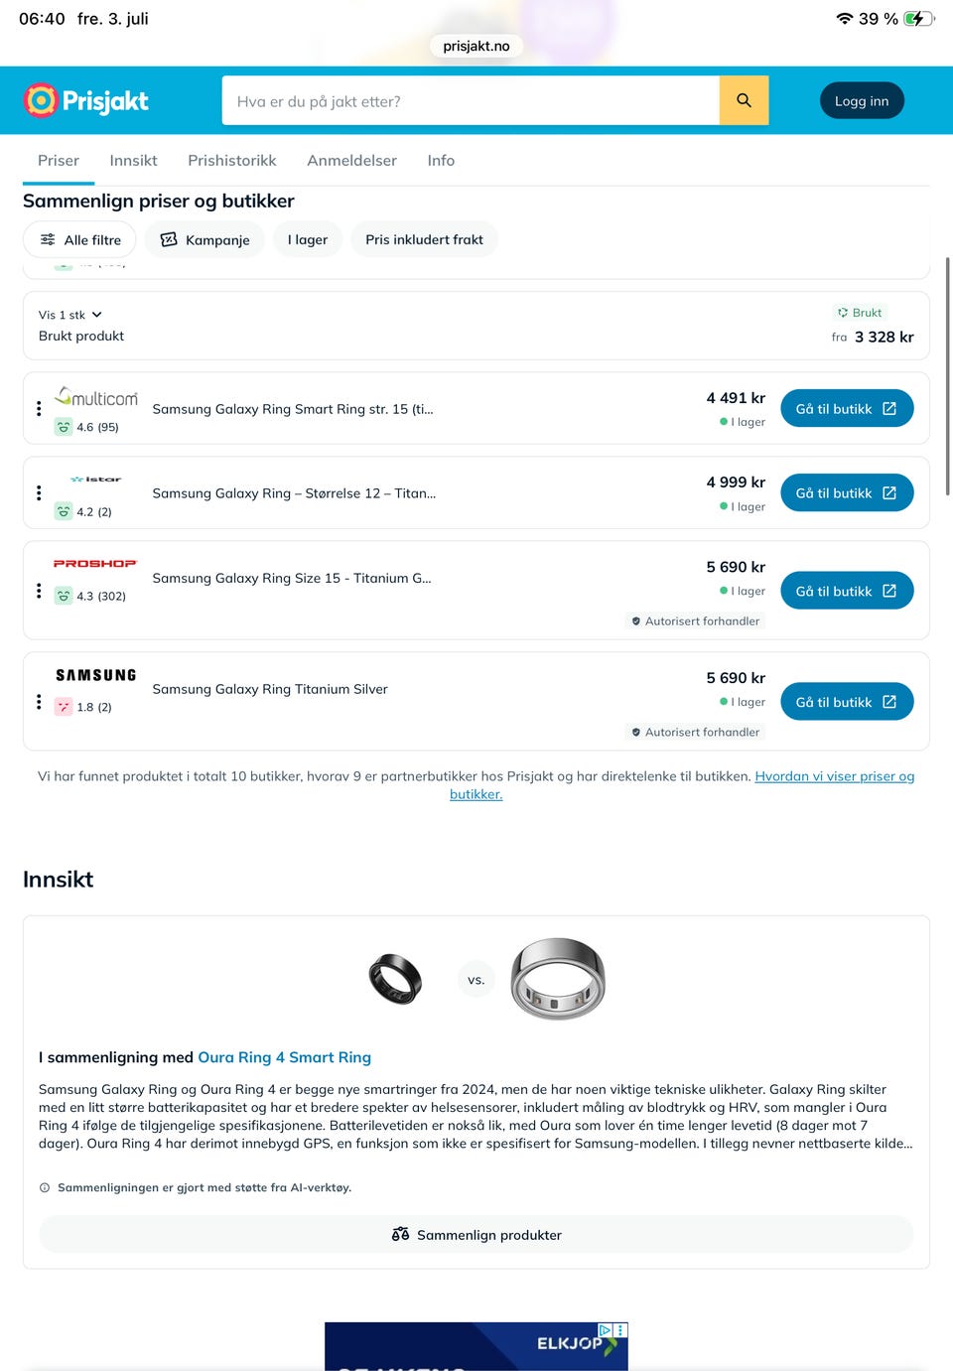Open three-dot menu for Samsung store offer
The image size is (953, 1371).
point(39,702)
